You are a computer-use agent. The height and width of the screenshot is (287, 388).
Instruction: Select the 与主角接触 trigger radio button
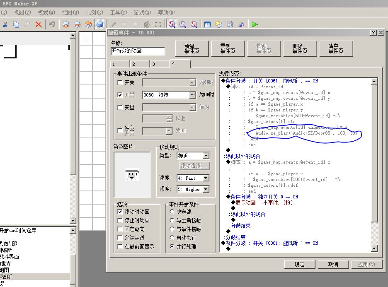[172, 220]
